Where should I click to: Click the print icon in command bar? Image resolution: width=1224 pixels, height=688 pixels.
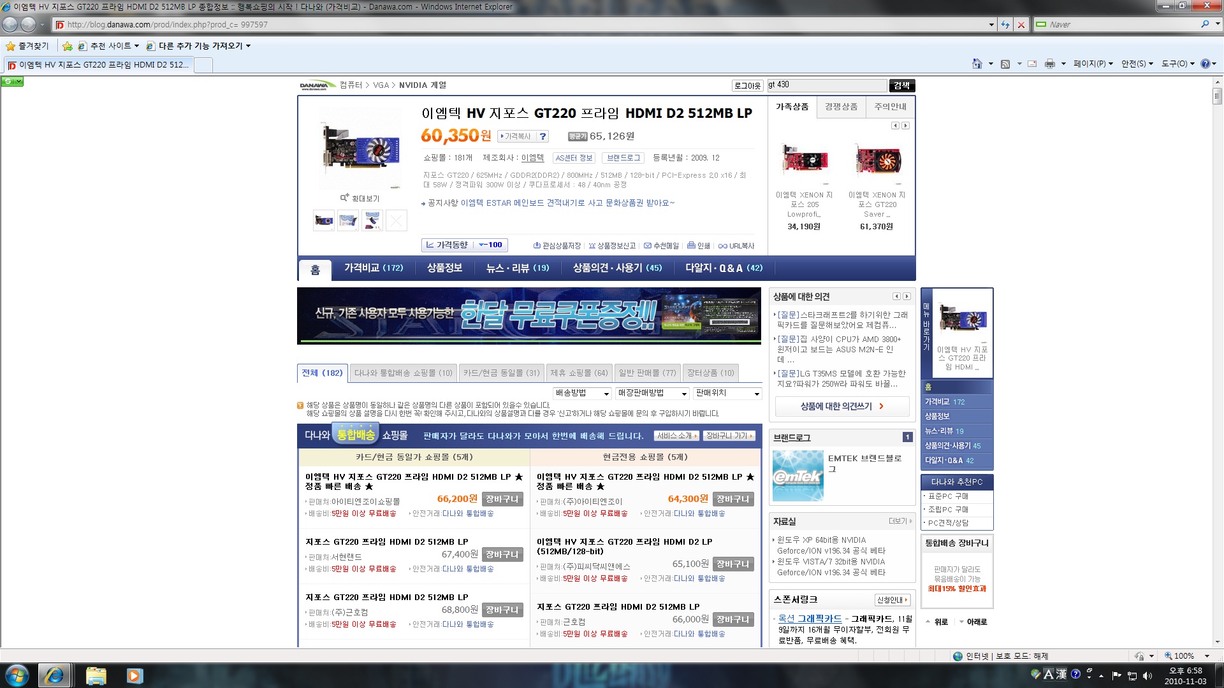coord(1050,64)
